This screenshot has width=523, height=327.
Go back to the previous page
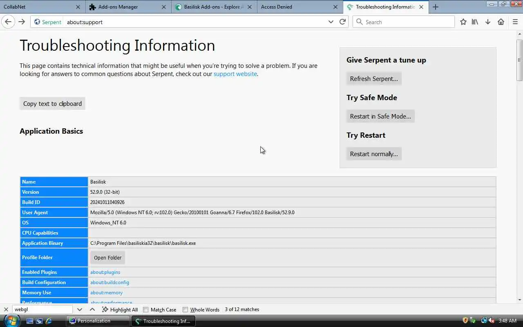(8, 22)
